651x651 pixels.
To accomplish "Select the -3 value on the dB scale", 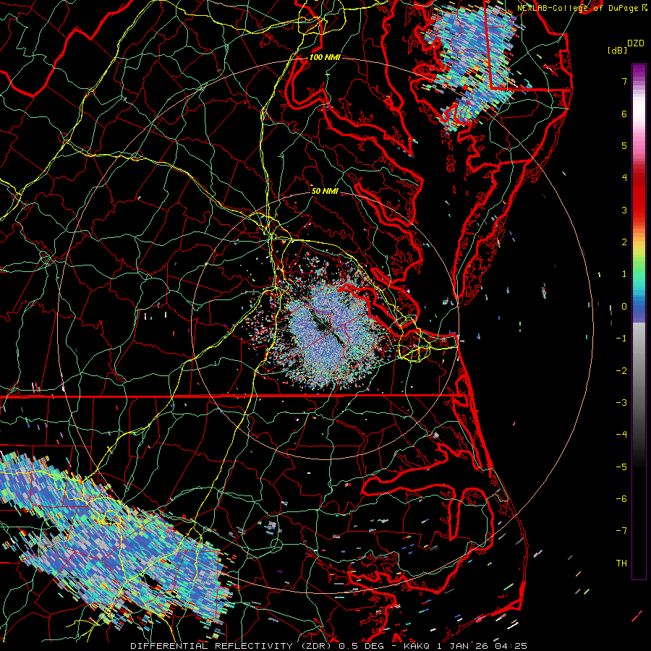I will [621, 403].
